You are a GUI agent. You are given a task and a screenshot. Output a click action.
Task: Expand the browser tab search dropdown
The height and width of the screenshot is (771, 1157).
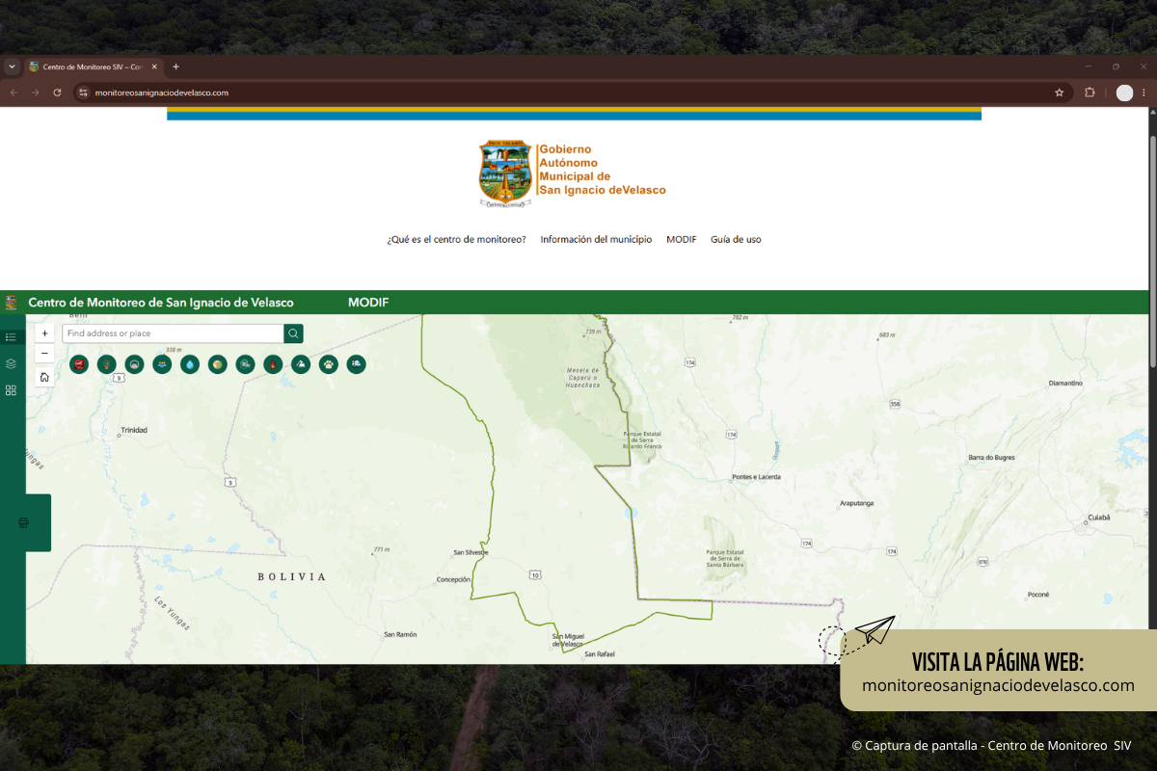click(12, 67)
